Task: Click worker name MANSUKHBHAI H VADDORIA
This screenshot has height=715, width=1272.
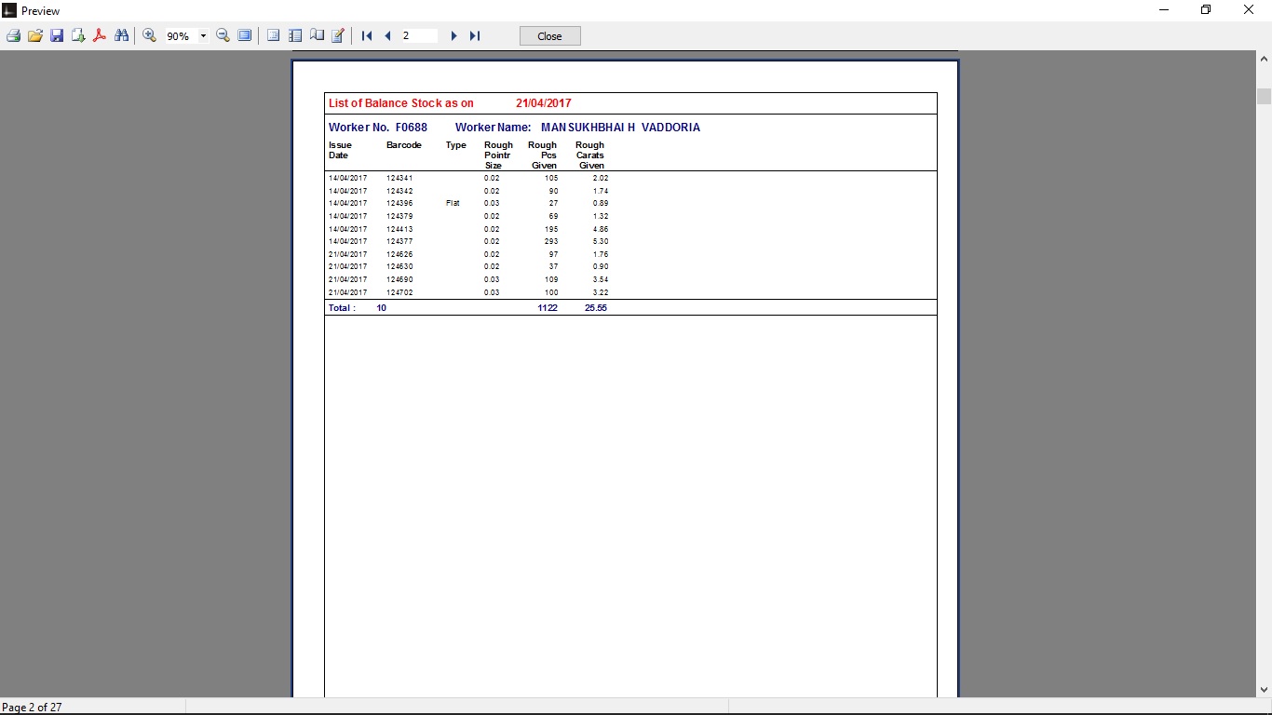Action: tap(620, 128)
